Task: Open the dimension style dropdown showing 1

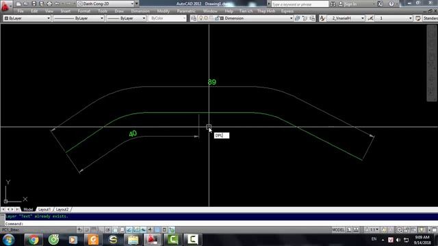Action: click(394, 18)
